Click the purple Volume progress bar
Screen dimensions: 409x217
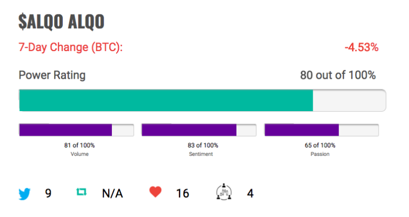(77, 130)
